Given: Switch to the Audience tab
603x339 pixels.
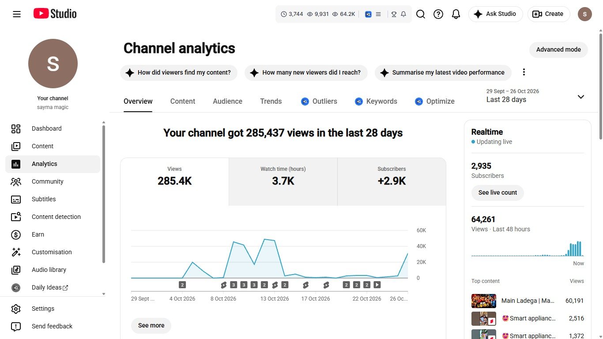Looking at the screenshot, I should [227, 101].
